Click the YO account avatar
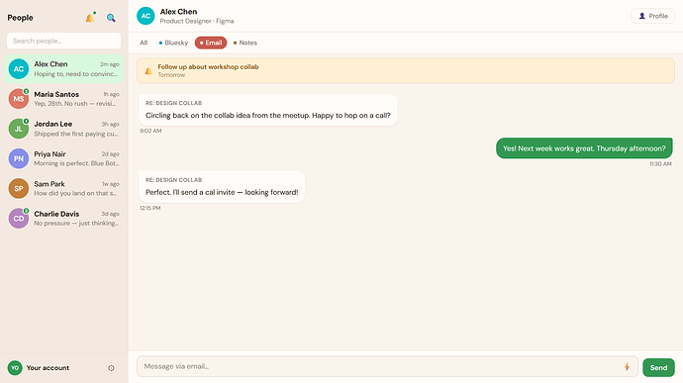The height and width of the screenshot is (383, 683). coord(15,368)
